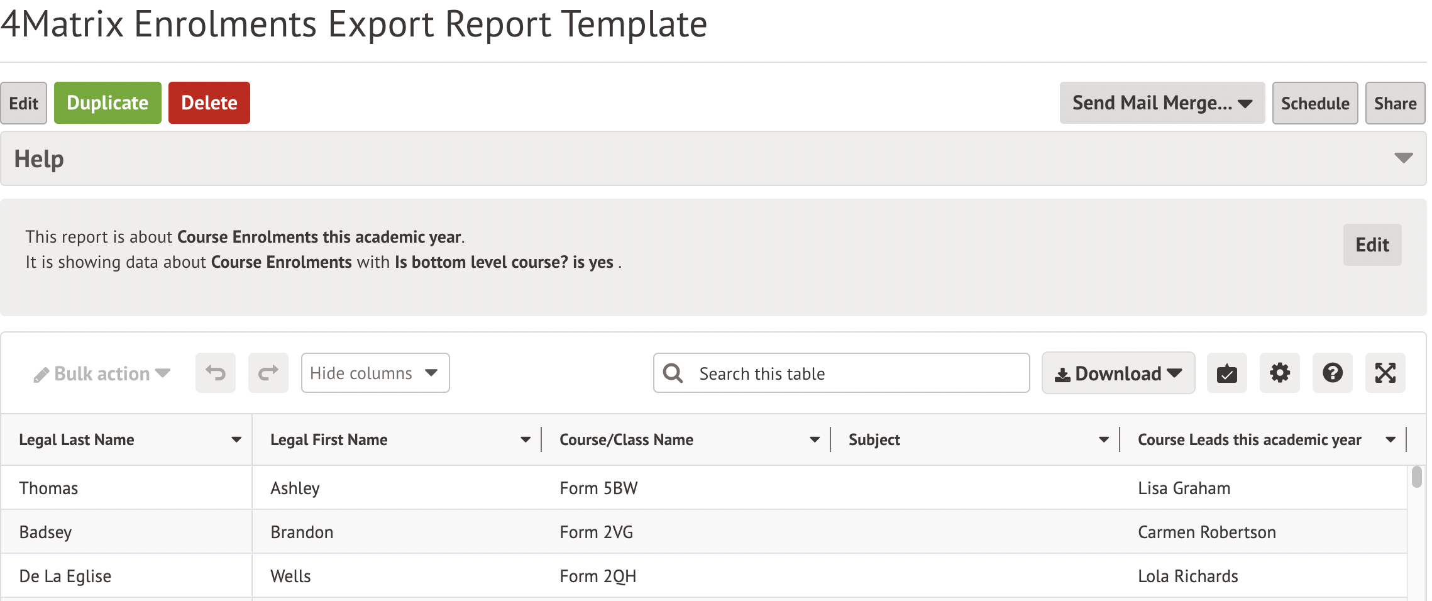Open Legal Last Name column menu

(x=236, y=440)
